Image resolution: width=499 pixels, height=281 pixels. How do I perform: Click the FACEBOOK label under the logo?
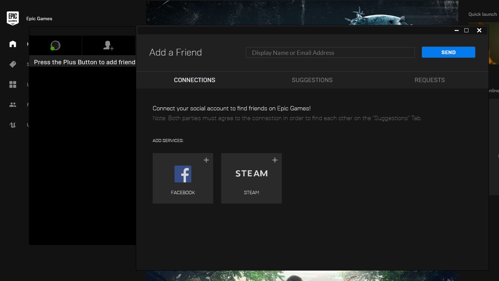click(183, 192)
